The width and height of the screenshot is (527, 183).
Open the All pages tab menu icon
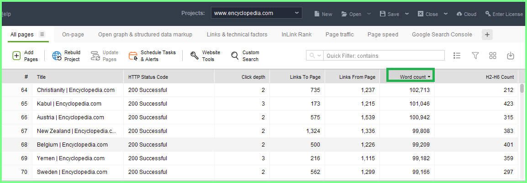click(42, 34)
